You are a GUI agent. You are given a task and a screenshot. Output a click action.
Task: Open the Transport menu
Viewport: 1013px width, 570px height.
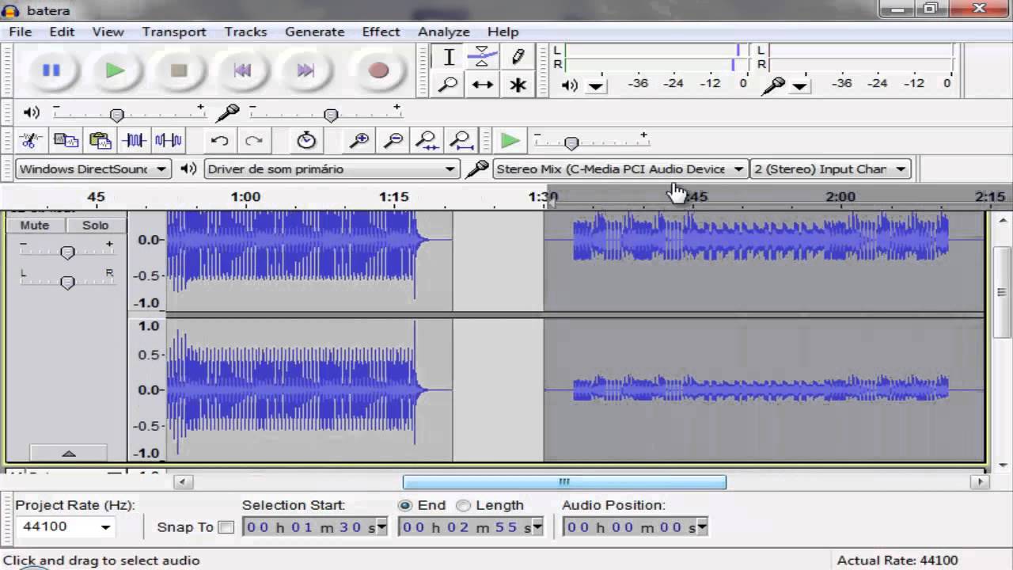coord(174,32)
